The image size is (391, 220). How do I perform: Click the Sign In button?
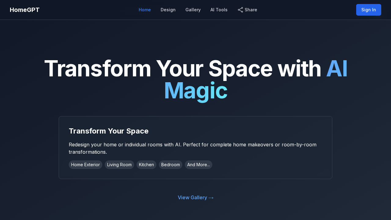click(368, 9)
